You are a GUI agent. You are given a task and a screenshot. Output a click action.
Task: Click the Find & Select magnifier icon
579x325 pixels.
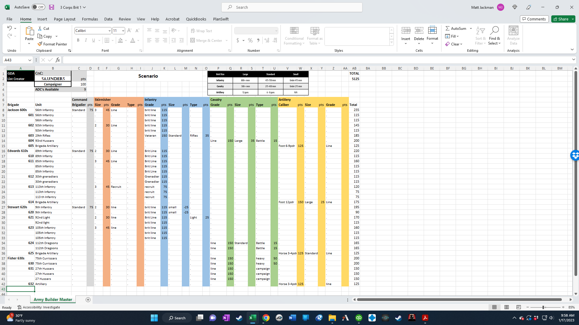(x=494, y=30)
